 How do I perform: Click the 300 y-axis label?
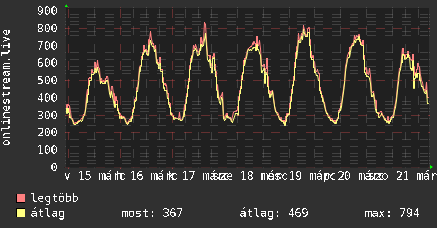(47, 115)
